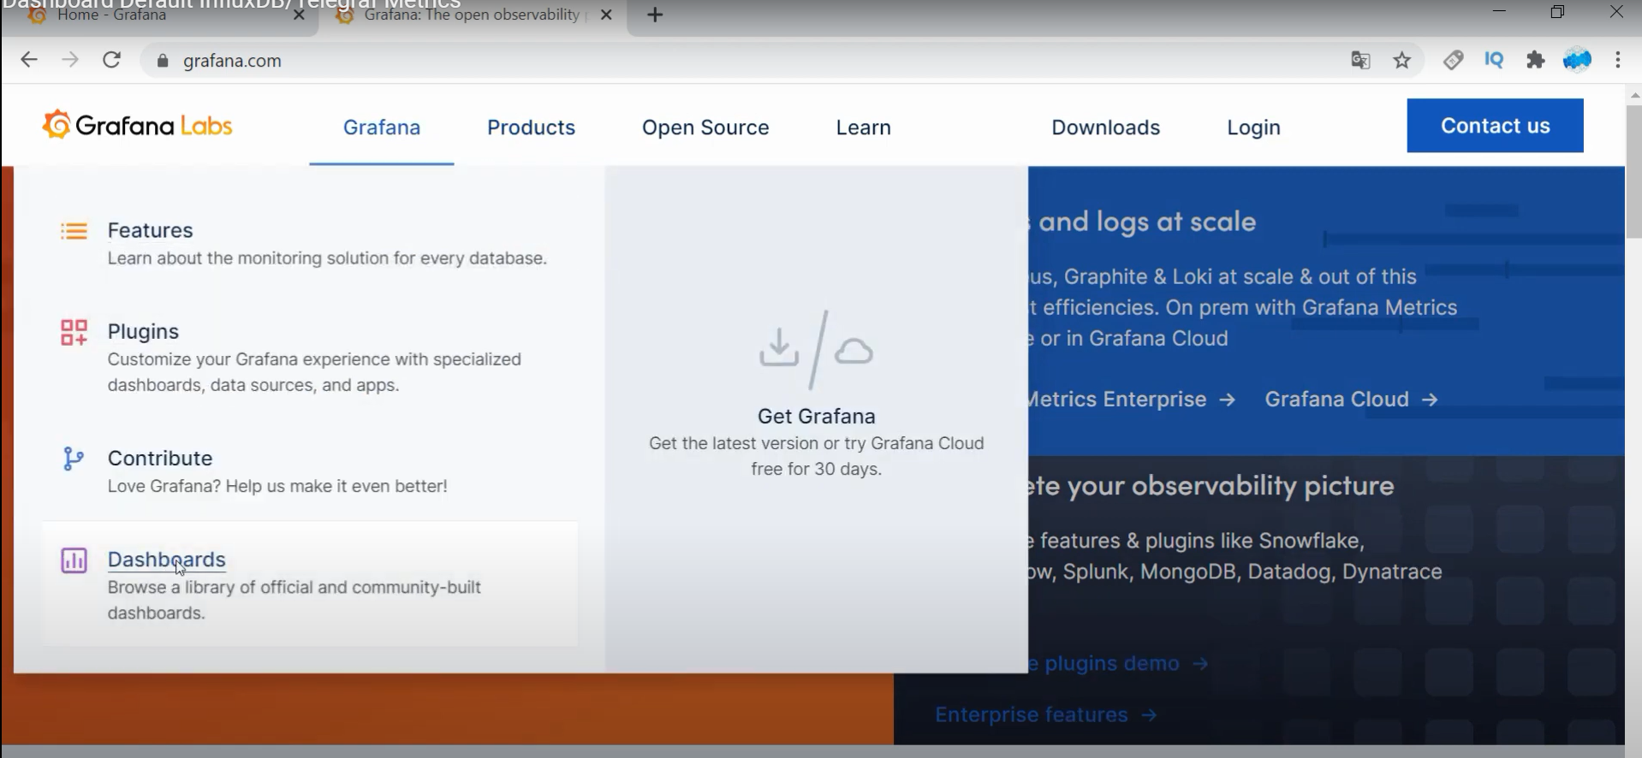Click 'Love Grafana? Help us' description
The width and height of the screenshot is (1642, 758).
(277, 486)
